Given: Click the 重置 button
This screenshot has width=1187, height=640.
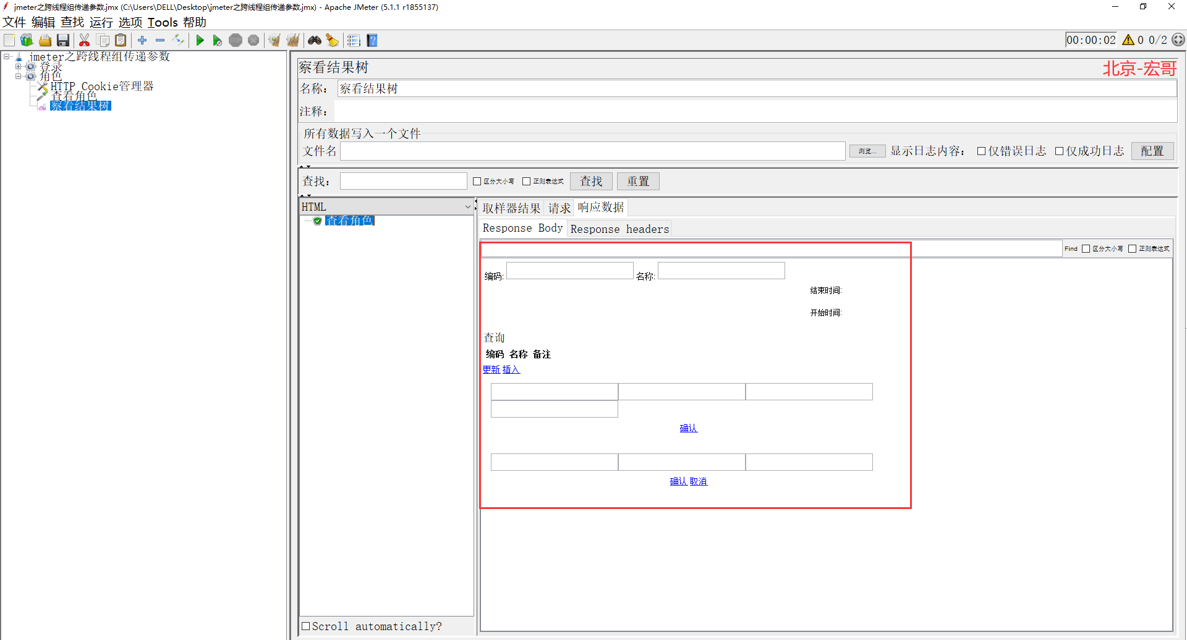Looking at the screenshot, I should [x=638, y=181].
